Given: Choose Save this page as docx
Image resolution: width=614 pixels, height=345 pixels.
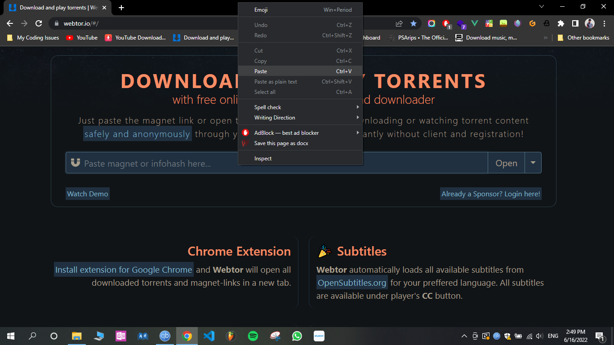Looking at the screenshot, I should (300, 143).
